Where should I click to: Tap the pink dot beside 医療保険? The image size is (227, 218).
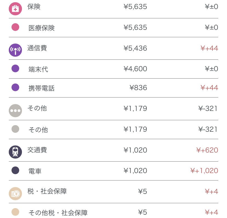pos(15,27)
